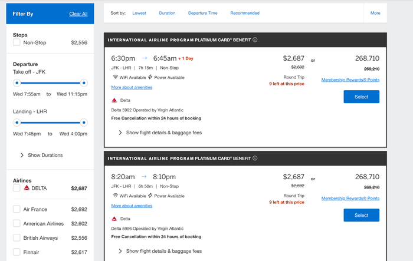Click 'Wed 7:55am' departure time label
Image resolution: width=413 pixels, height=261 pixels.
[27, 94]
